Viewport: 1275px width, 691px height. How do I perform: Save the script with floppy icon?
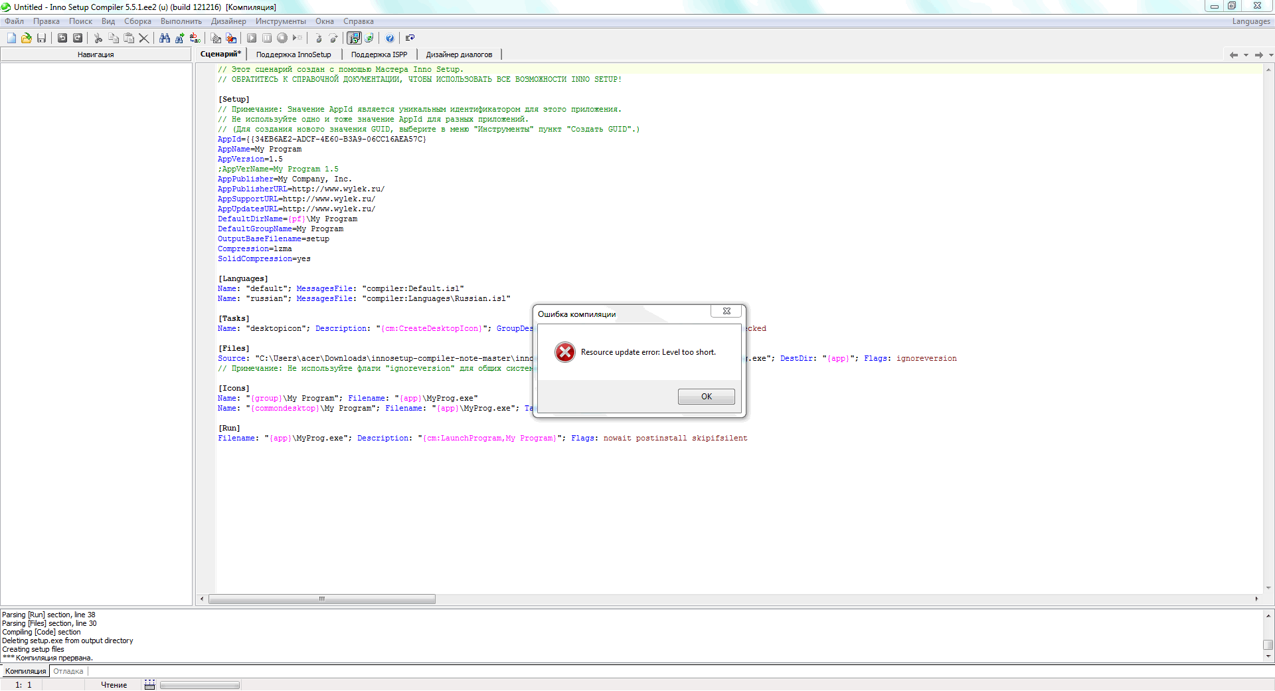pyautogui.click(x=41, y=38)
